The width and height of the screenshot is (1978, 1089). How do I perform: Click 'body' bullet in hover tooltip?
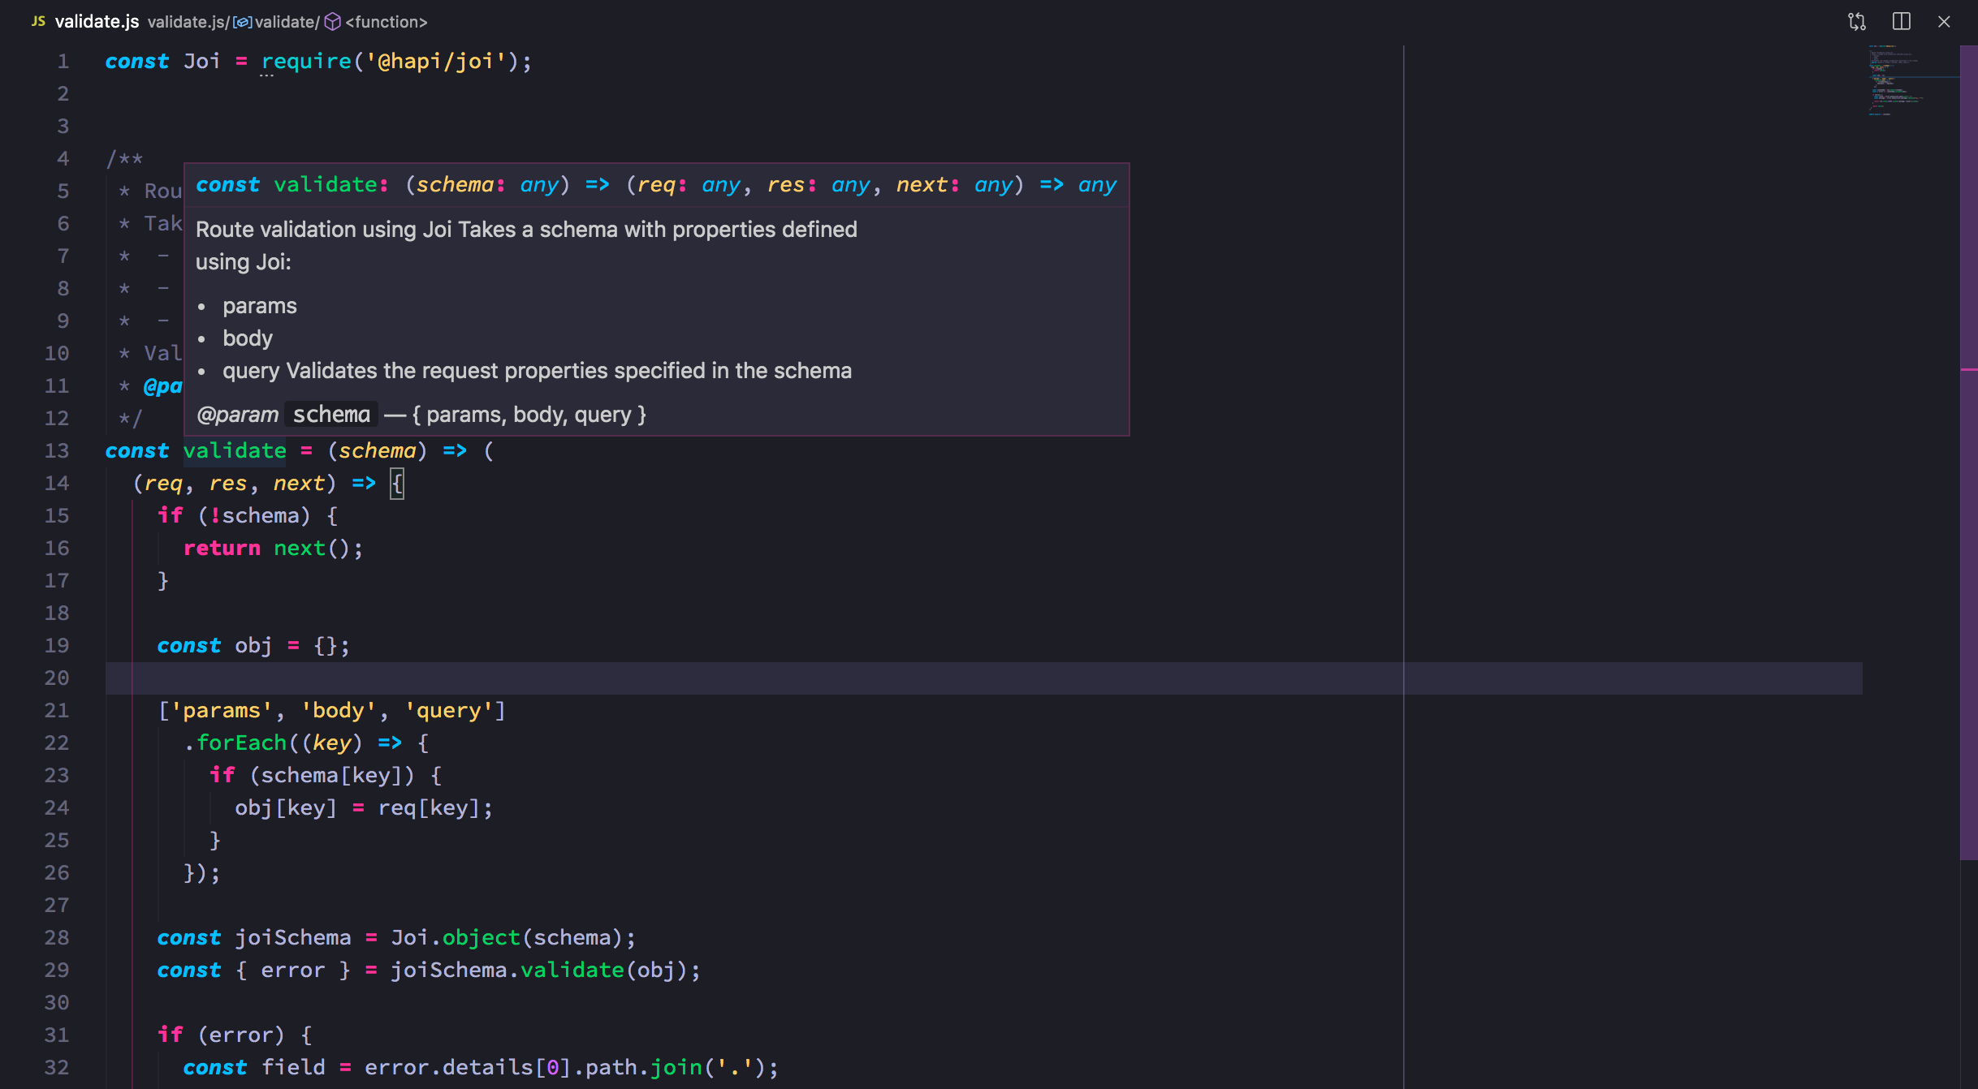248,338
